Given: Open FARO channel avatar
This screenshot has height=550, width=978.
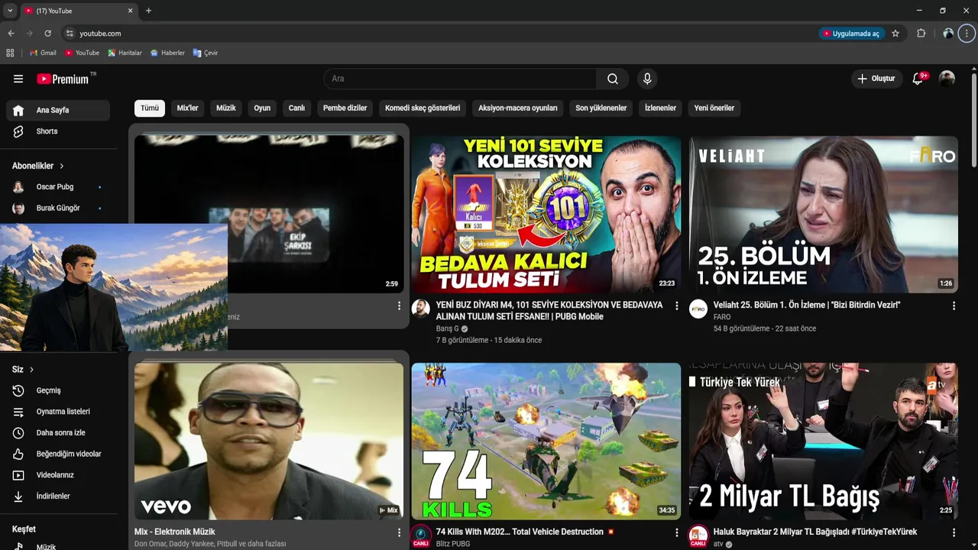Looking at the screenshot, I should (698, 308).
